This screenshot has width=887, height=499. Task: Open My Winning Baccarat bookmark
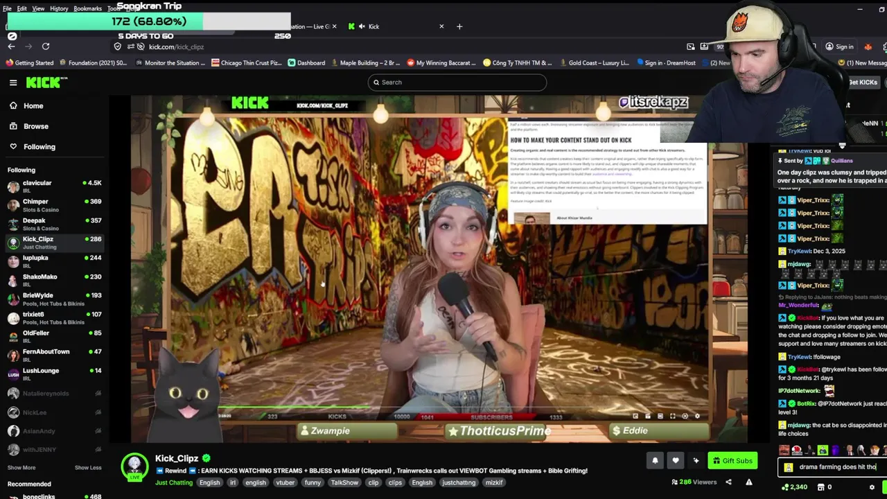(x=441, y=63)
